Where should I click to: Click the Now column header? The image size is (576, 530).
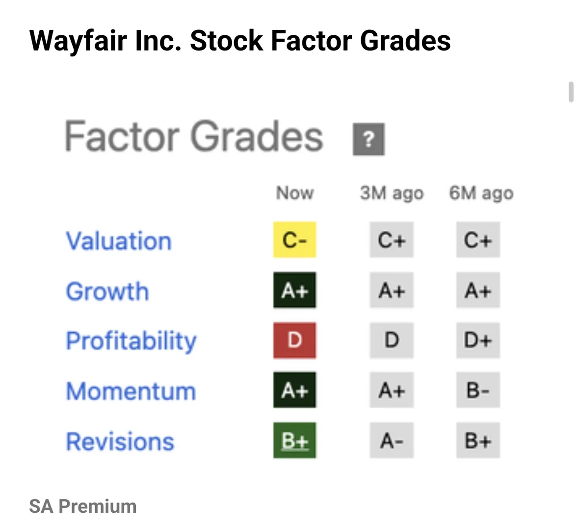(x=294, y=192)
